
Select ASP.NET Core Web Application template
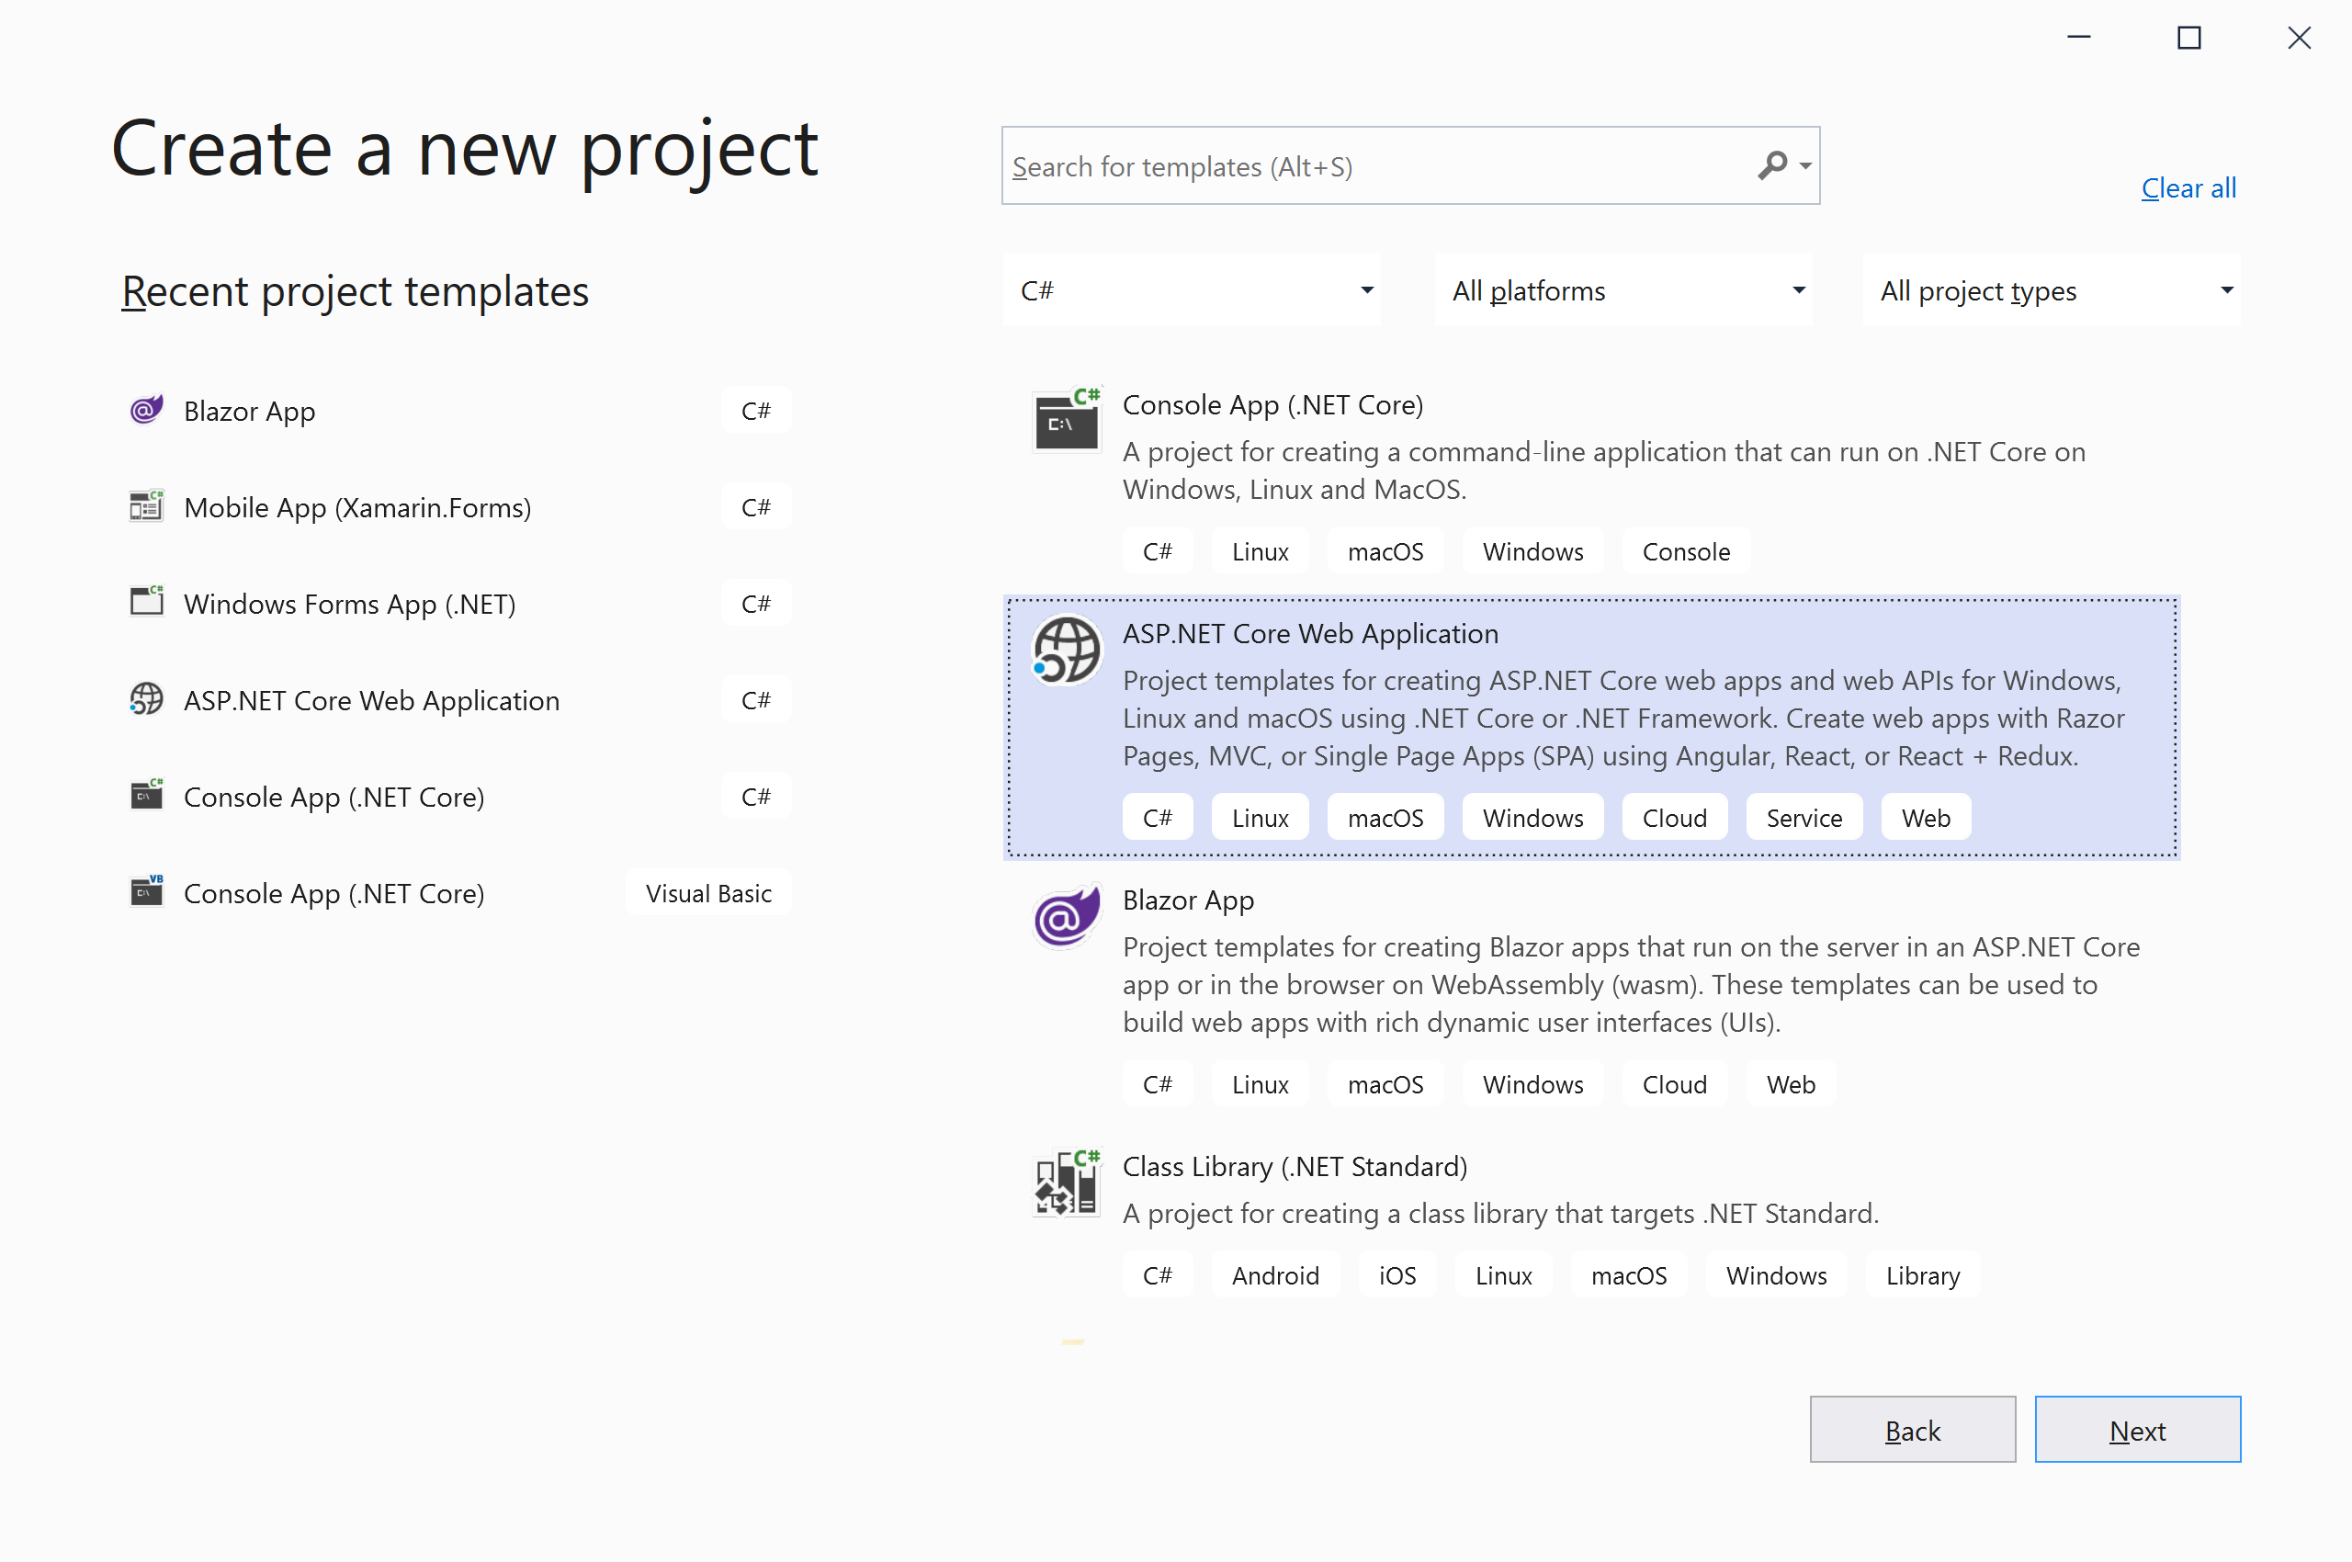click(x=1309, y=634)
